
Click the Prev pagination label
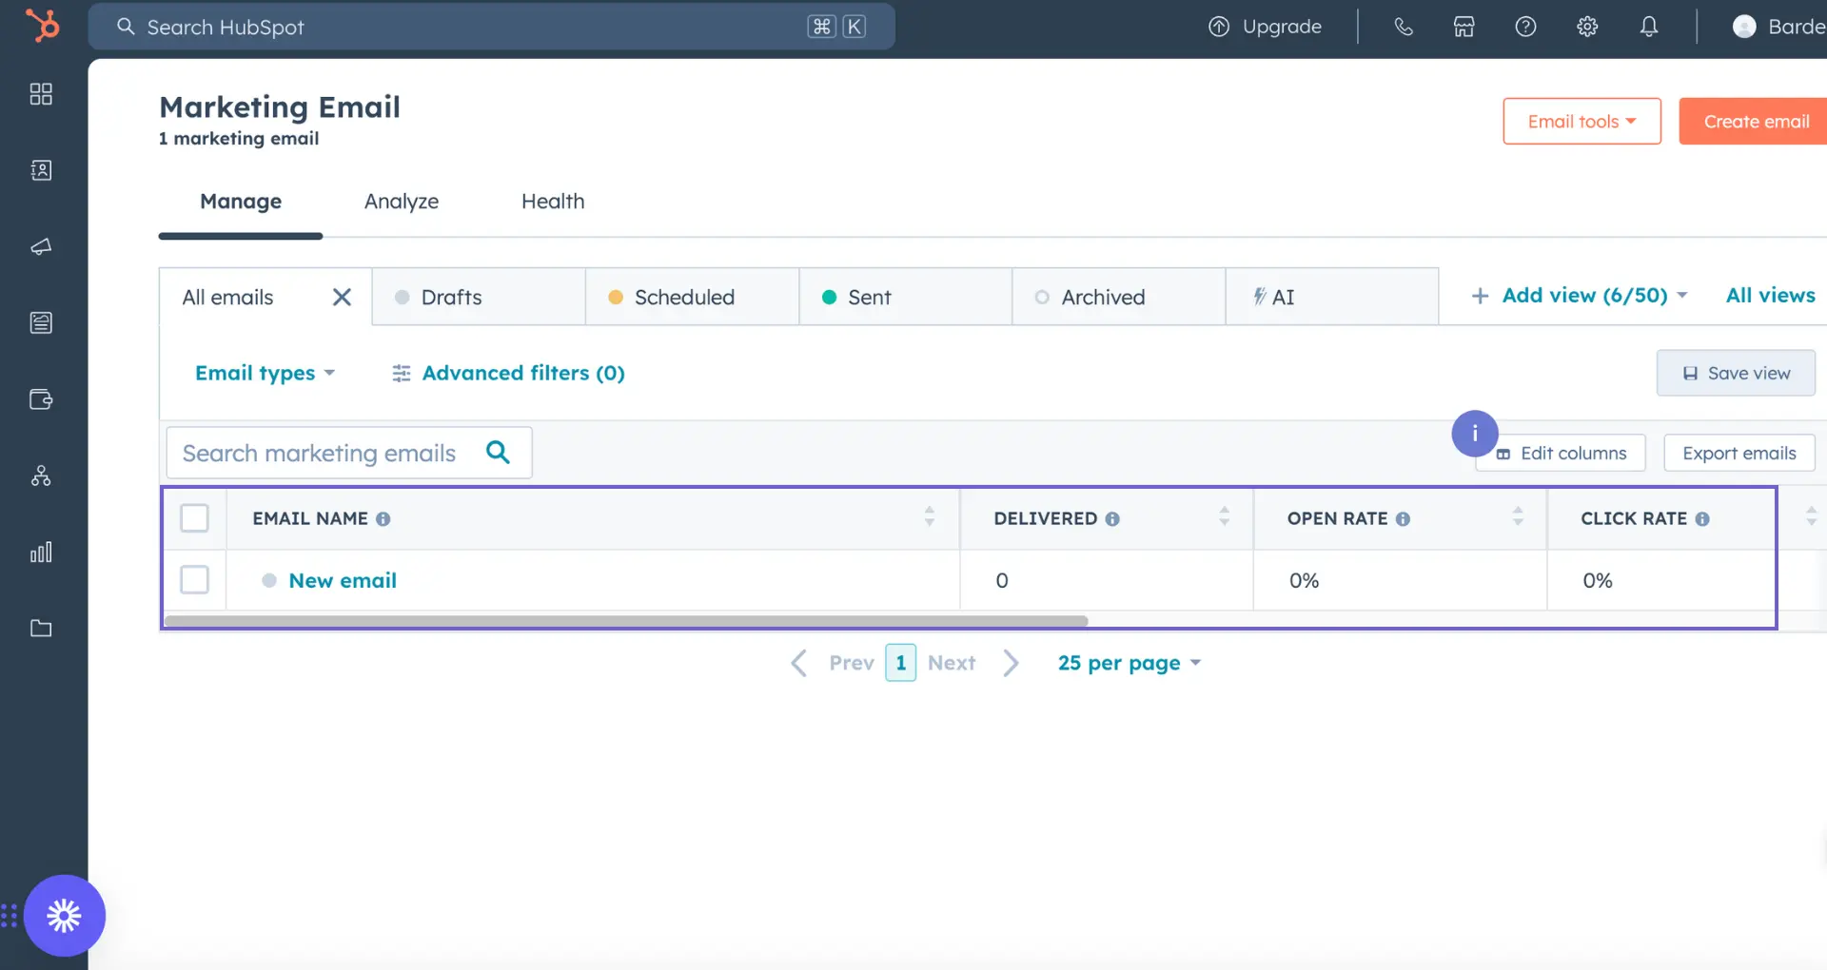pyautogui.click(x=852, y=663)
